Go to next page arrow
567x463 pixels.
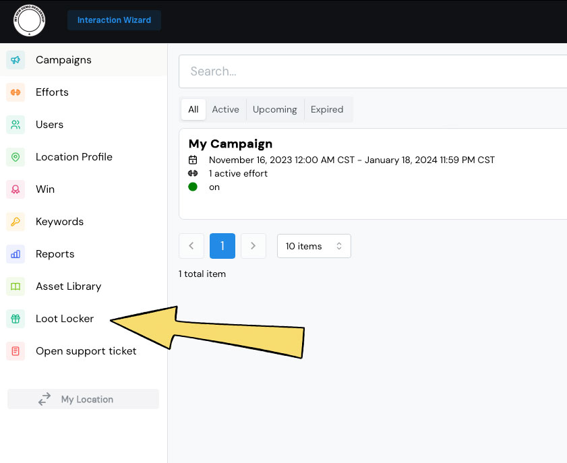pos(253,246)
